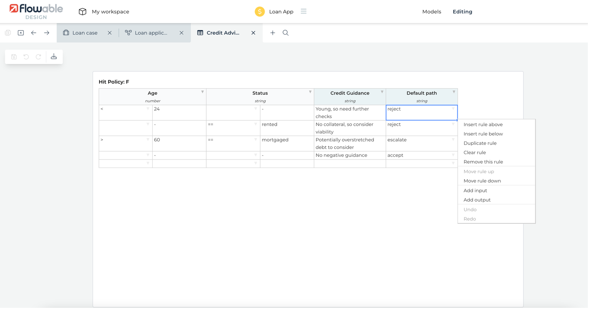Close the Loan case tab
590x310 pixels.
pos(110,33)
